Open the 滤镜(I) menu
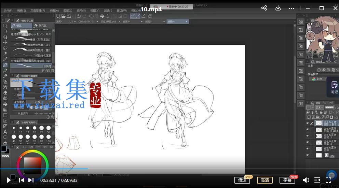 108,10
